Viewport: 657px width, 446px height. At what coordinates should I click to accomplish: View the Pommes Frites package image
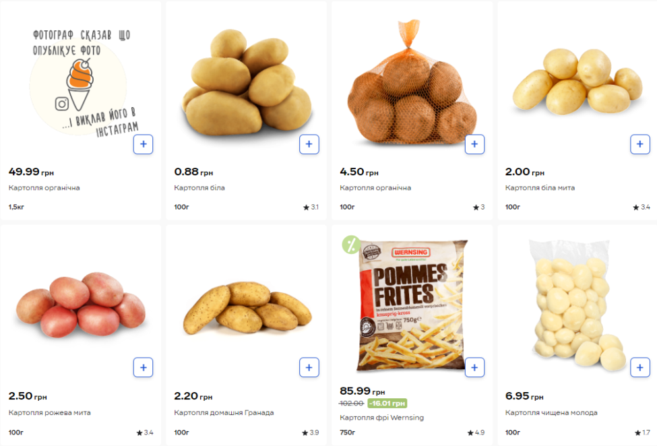coord(412,306)
